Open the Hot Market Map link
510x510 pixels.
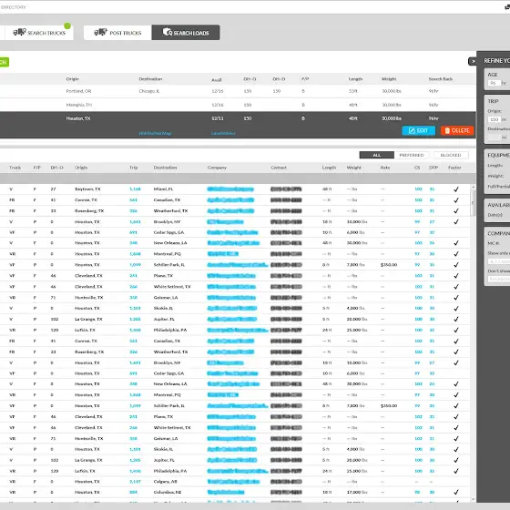(x=155, y=133)
